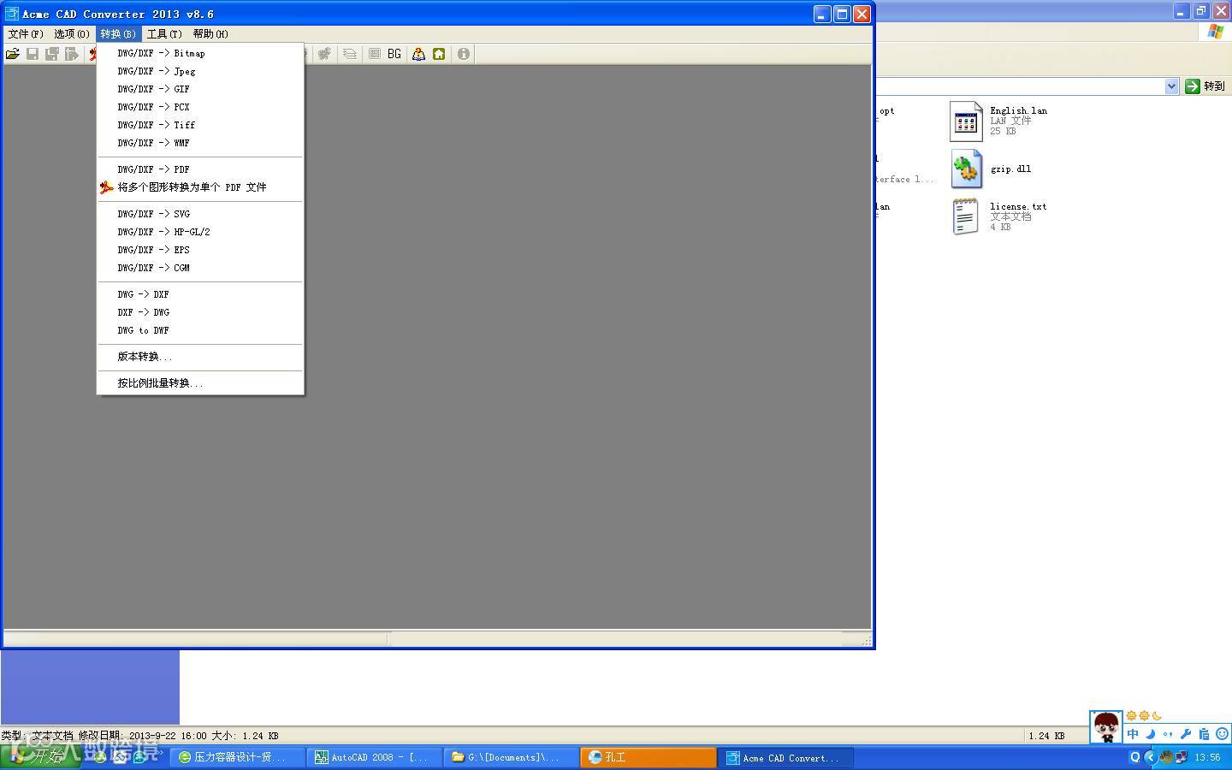Viewport: 1232px width, 770px height.
Task: Click the Save toolbar icon
Action: pyautogui.click(x=33, y=54)
